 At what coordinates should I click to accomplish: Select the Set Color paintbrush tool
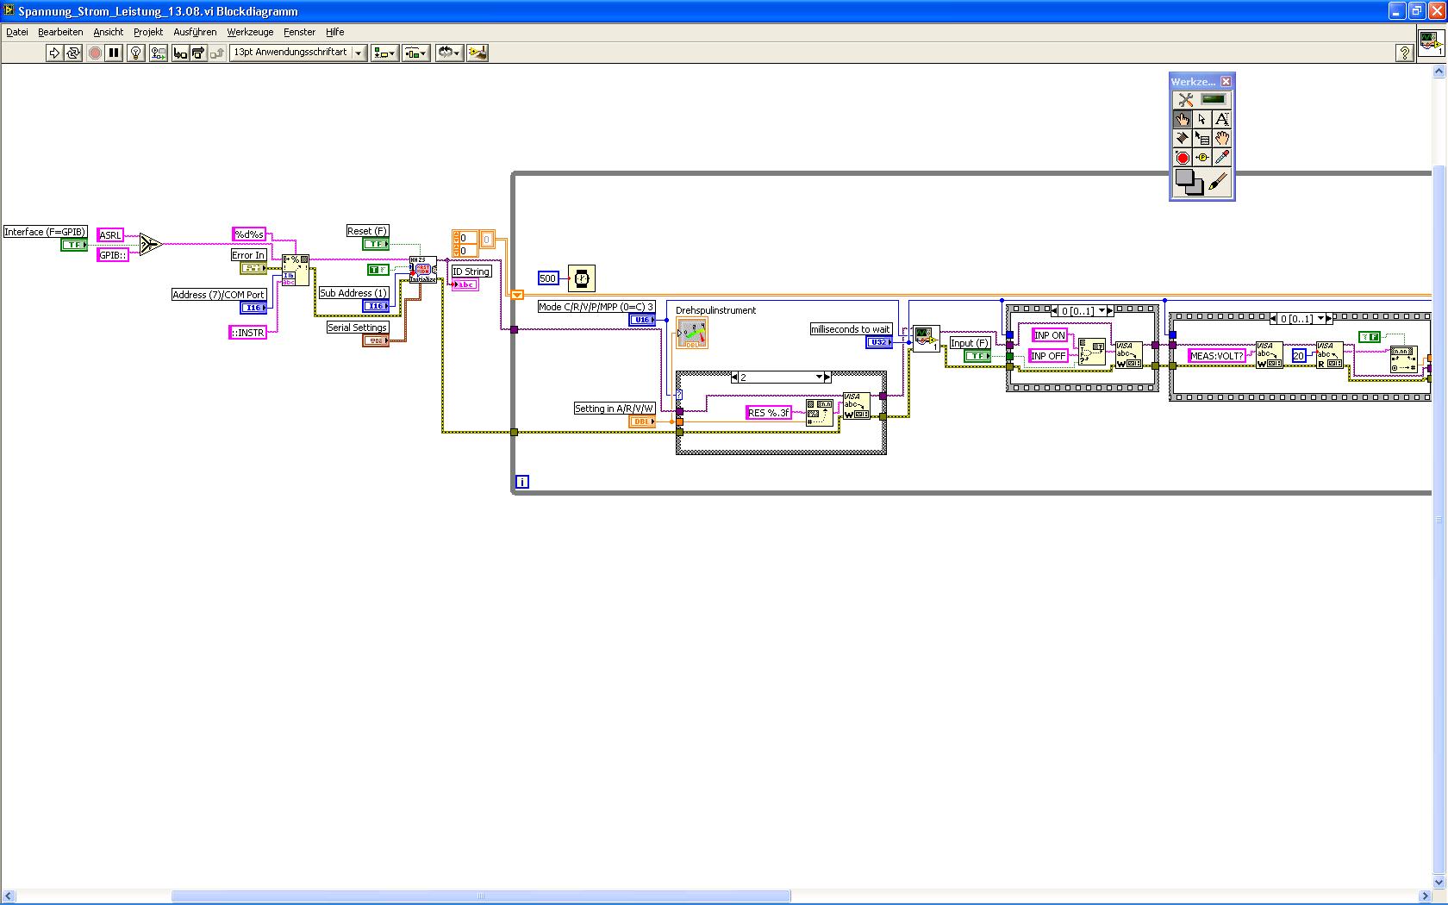point(1218,182)
